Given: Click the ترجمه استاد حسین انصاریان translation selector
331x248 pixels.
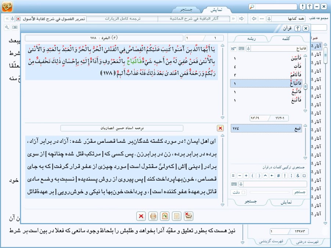Looking at the screenshot, I should 122,128.
